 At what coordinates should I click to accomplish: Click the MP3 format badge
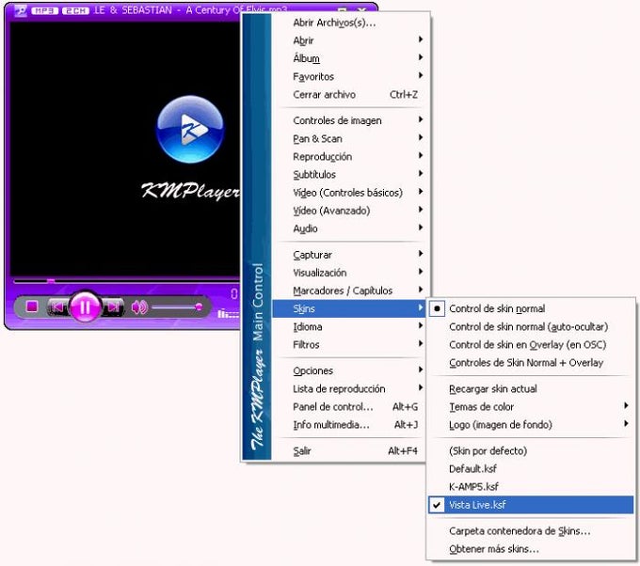44,10
